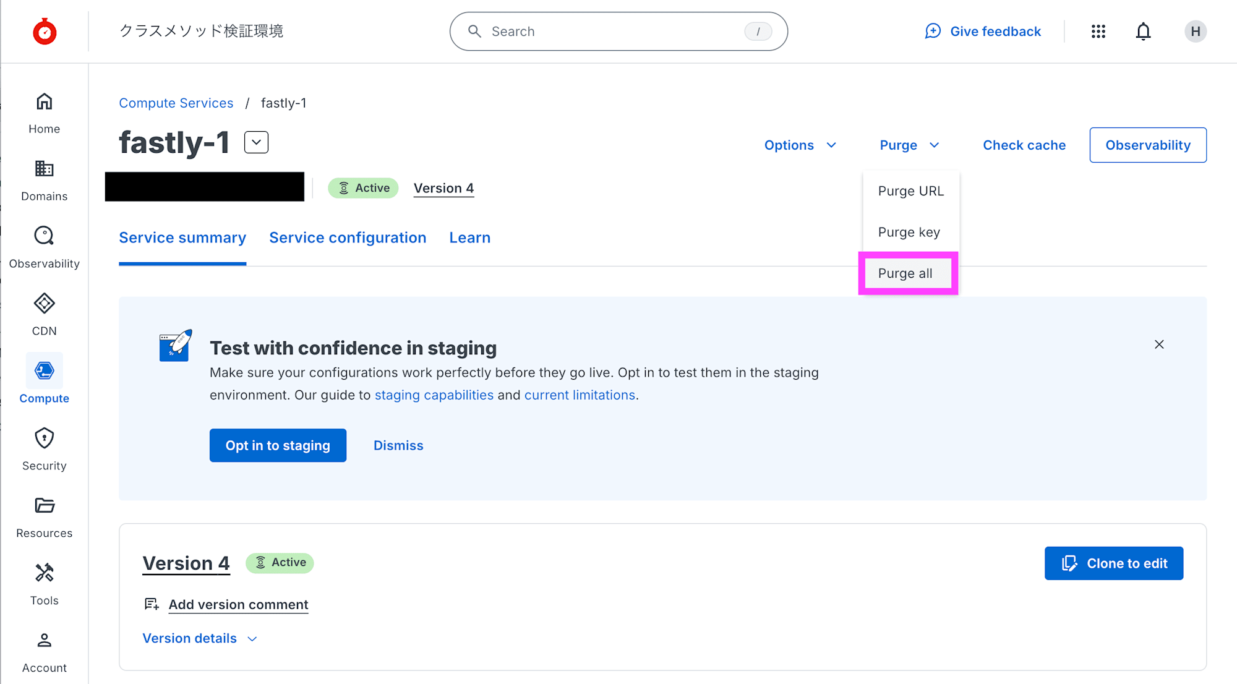Open the Account sidebar icon
Image resolution: width=1237 pixels, height=684 pixels.
pos(44,641)
